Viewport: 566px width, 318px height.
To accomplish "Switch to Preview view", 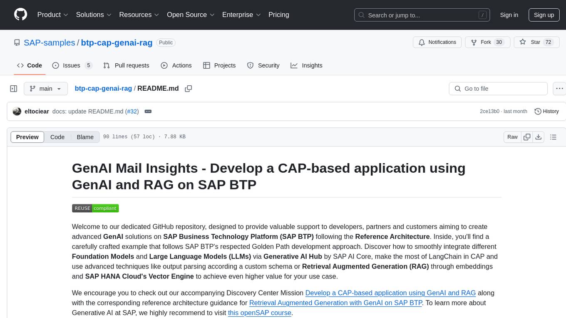I will pyautogui.click(x=27, y=137).
